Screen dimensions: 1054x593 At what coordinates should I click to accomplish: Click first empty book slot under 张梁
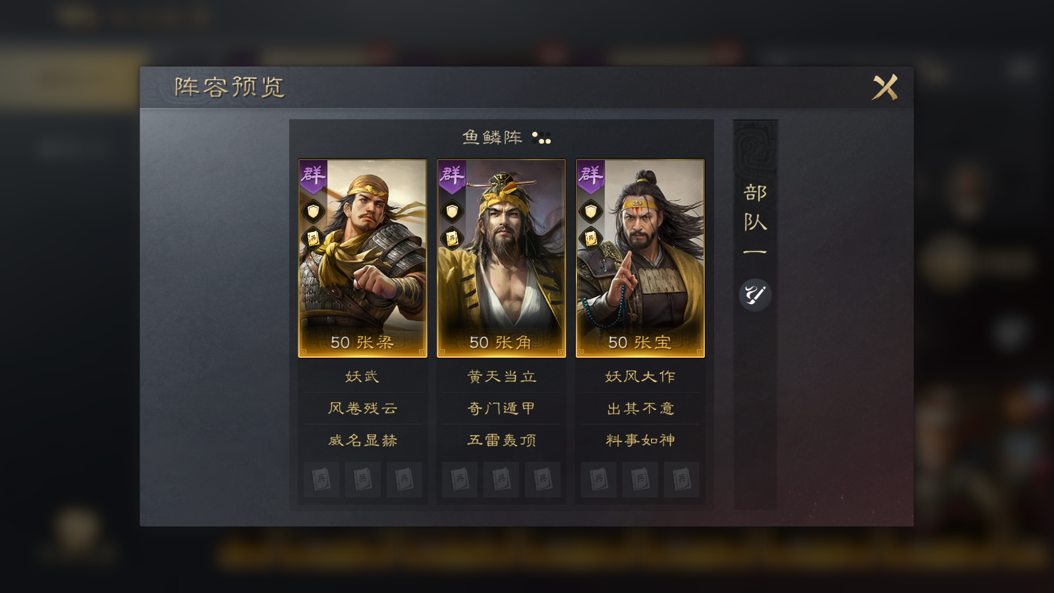pyautogui.click(x=321, y=479)
